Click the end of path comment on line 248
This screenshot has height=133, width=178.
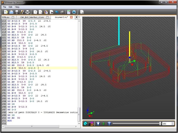point(43,112)
